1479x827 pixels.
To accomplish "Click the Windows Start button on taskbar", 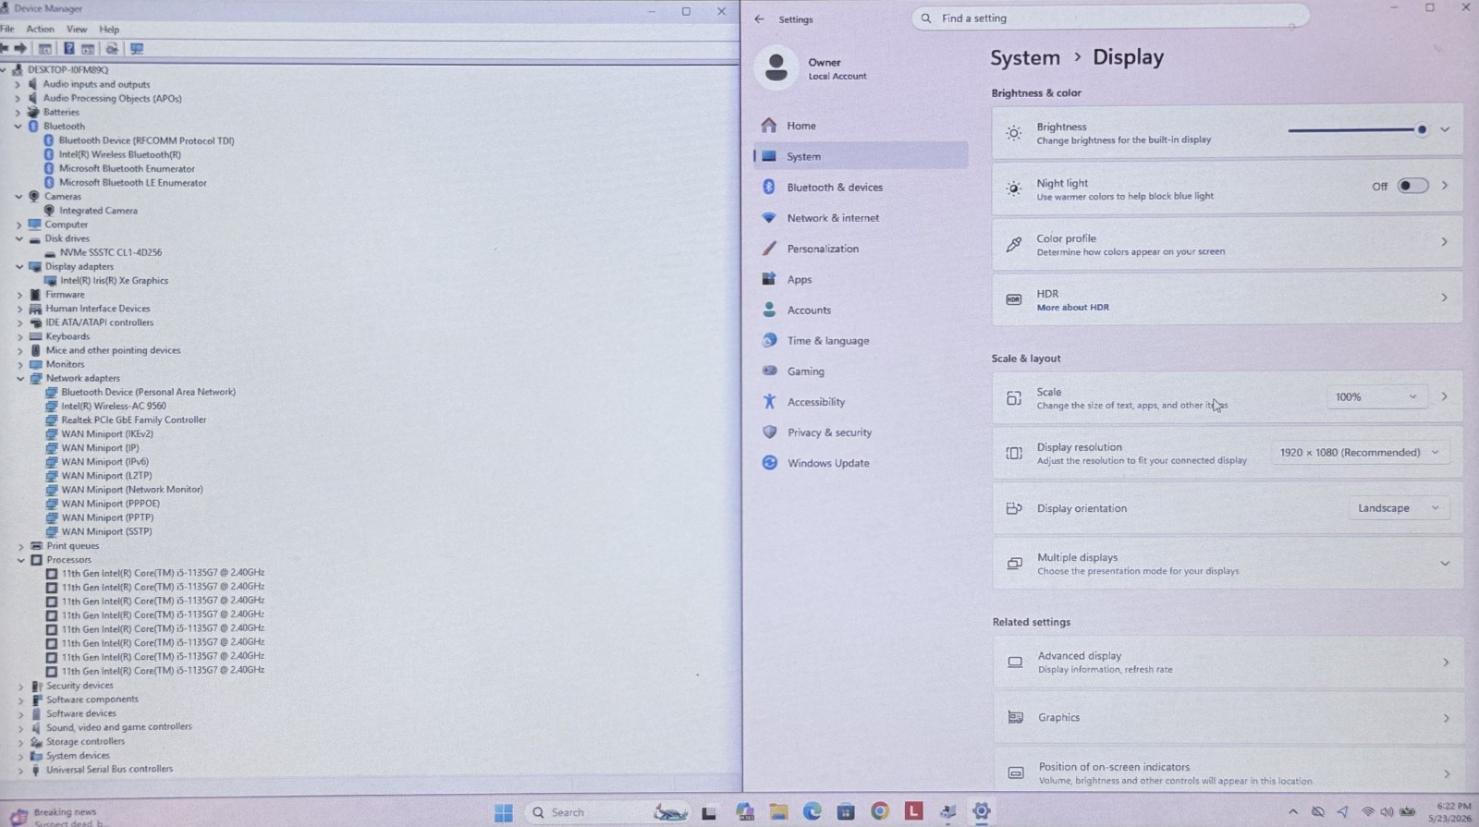I will (504, 812).
